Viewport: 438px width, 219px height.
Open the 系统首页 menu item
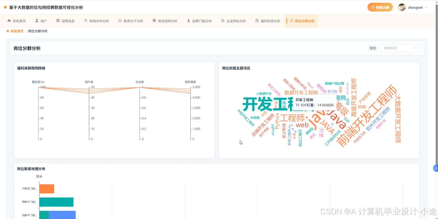[x=17, y=21]
